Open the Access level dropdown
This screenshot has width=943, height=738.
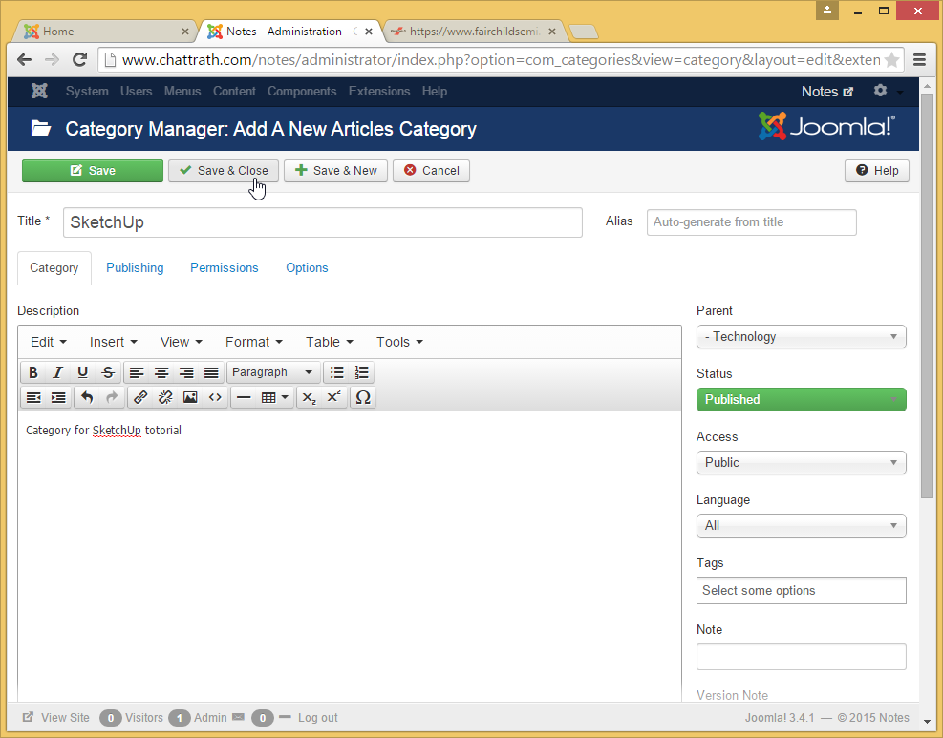[x=801, y=463]
